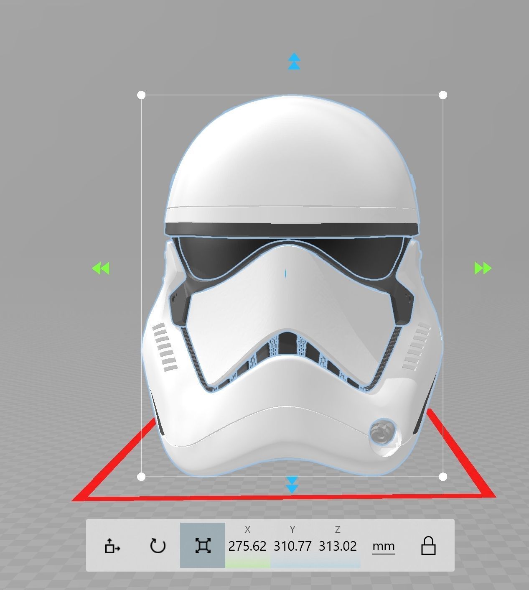The height and width of the screenshot is (590, 529).
Task: Click the bottom-left bounding box corner handle
Action: [141, 476]
